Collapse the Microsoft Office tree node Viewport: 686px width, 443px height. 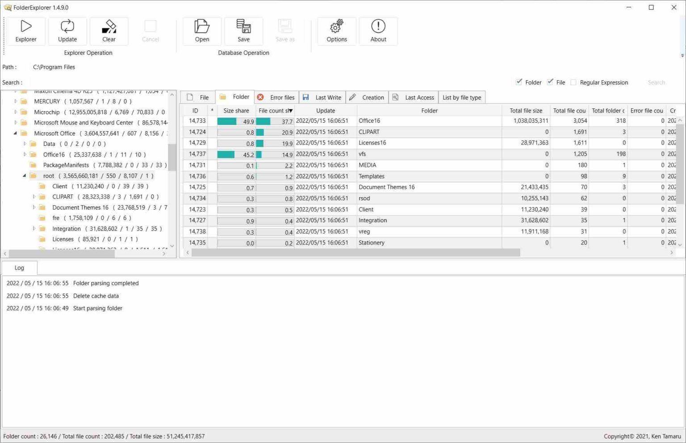pos(15,133)
